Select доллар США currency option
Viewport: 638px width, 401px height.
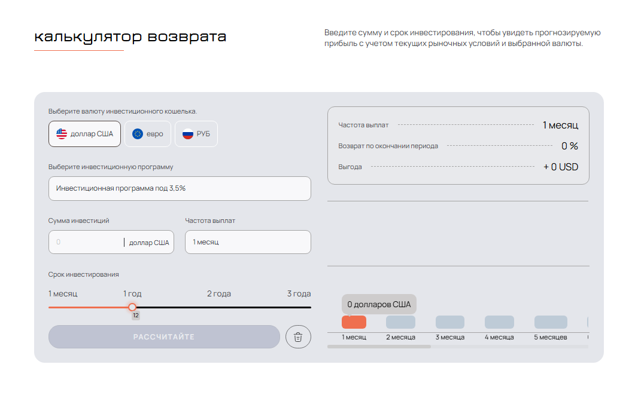coord(84,134)
